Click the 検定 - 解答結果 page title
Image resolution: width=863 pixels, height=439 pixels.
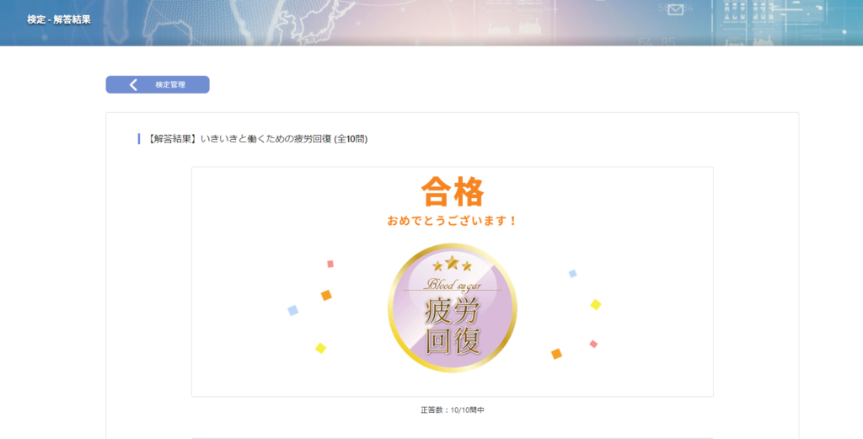pos(59,20)
